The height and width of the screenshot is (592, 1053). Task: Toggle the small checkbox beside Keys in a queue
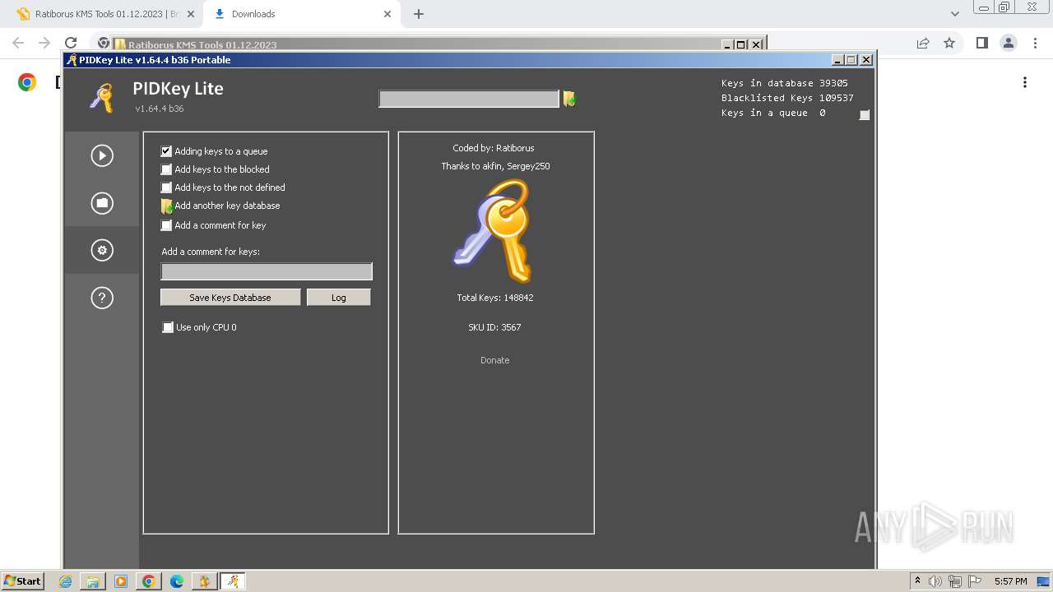(865, 115)
